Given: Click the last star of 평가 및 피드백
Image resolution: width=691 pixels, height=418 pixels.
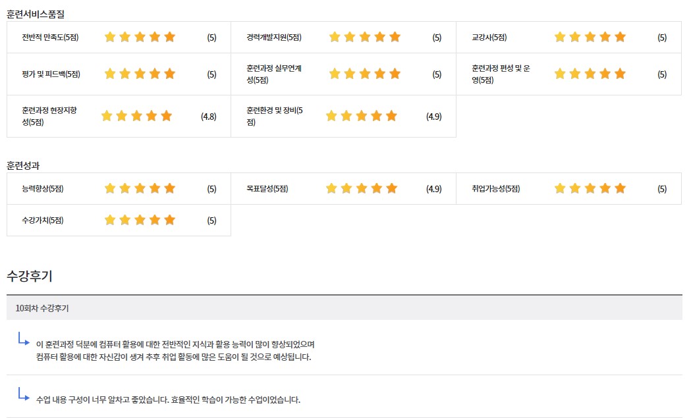Looking at the screenshot, I should pyautogui.click(x=170, y=74).
